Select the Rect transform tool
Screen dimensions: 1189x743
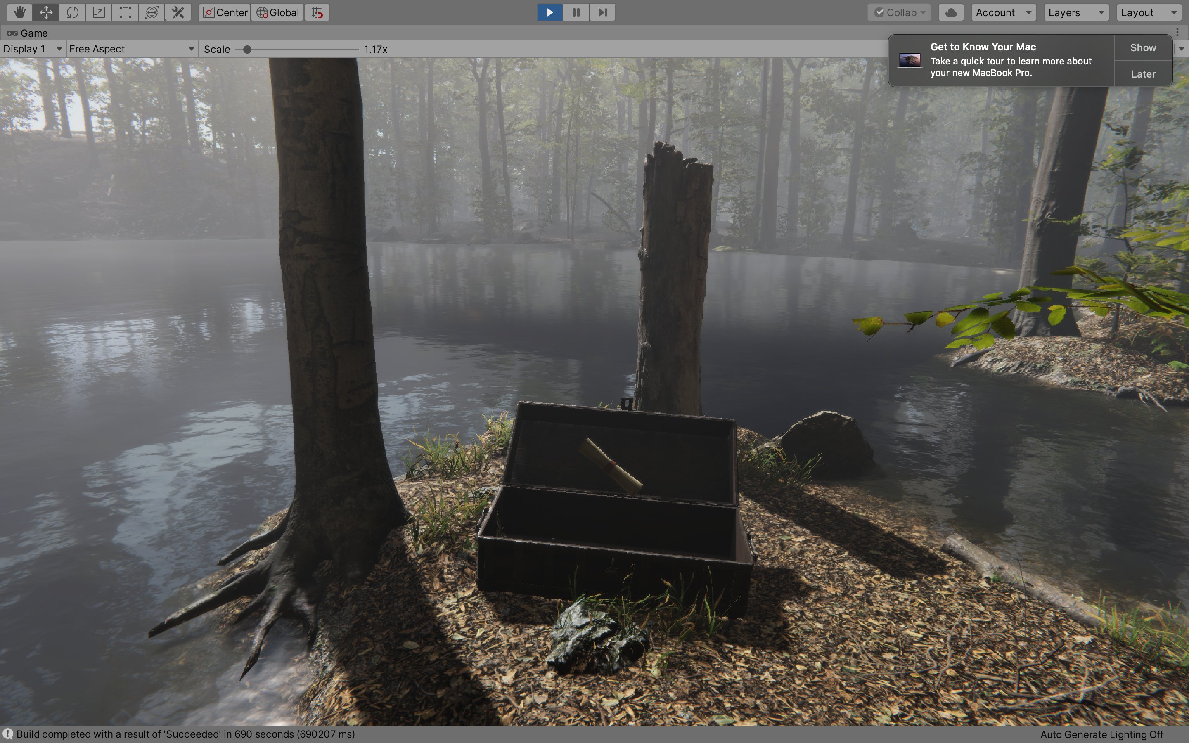click(x=125, y=12)
